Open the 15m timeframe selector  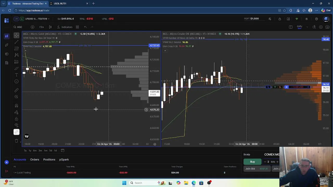tap(41, 27)
